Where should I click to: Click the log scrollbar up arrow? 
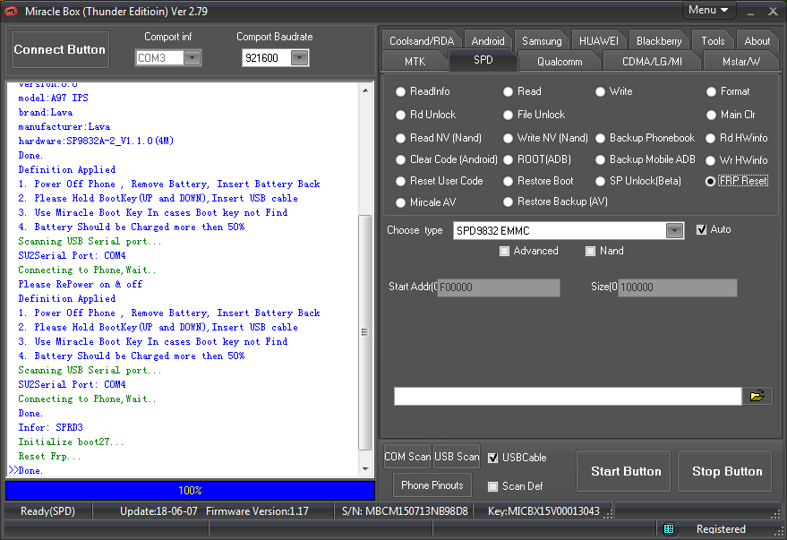point(365,90)
